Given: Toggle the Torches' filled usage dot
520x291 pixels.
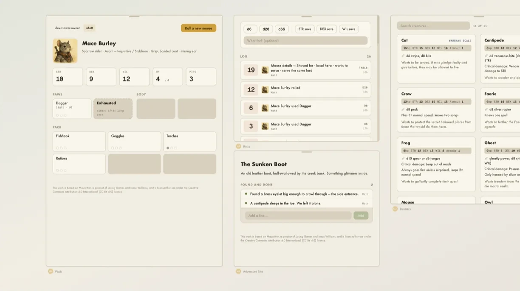Looking at the screenshot, I should [168, 148].
